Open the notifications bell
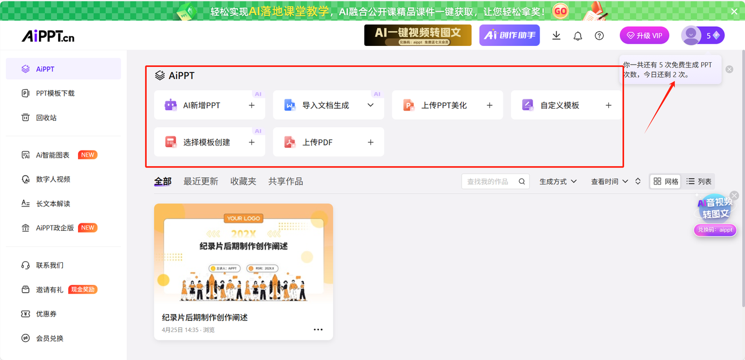Image resolution: width=745 pixels, height=360 pixels. (578, 35)
